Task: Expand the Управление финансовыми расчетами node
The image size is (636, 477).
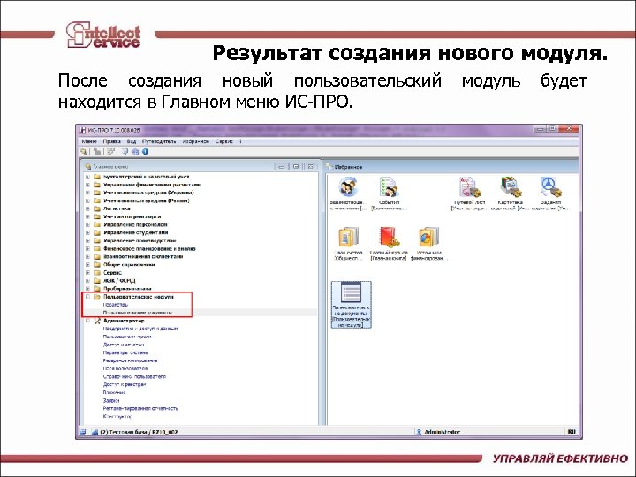Action: (87, 185)
